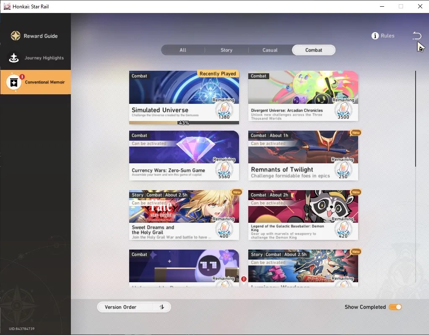Screen dimensions: 429x335
Task: Open the Rules info
Action: [x=383, y=36]
